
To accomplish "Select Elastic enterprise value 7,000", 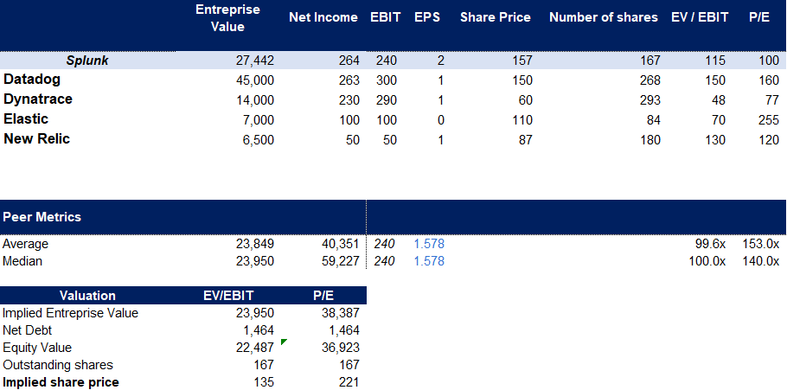I will pyautogui.click(x=259, y=120).
